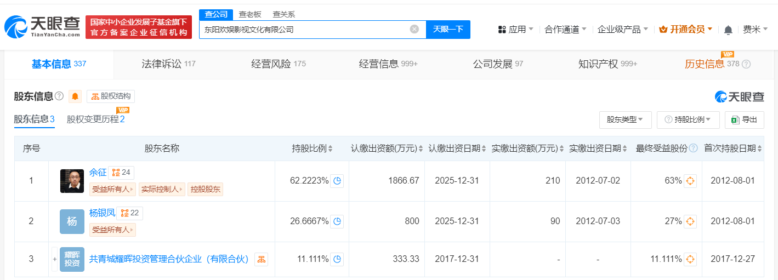Click the notification bell in header

(728, 30)
